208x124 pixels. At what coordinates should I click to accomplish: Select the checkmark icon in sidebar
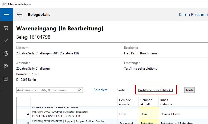tap(6, 41)
